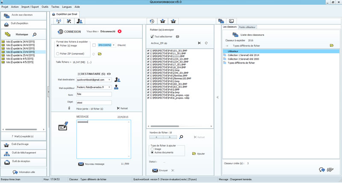Open the wrench and screwdriver settings icon
Screen dimensions: 342x183
[68, 21]
